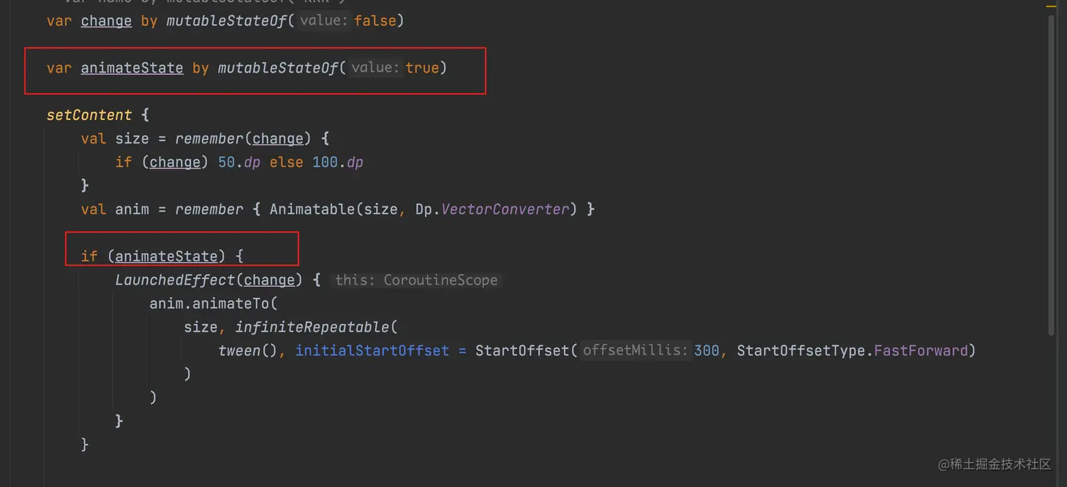1067x487 pixels.
Task: Click FastForward enum value
Action: 921,350
